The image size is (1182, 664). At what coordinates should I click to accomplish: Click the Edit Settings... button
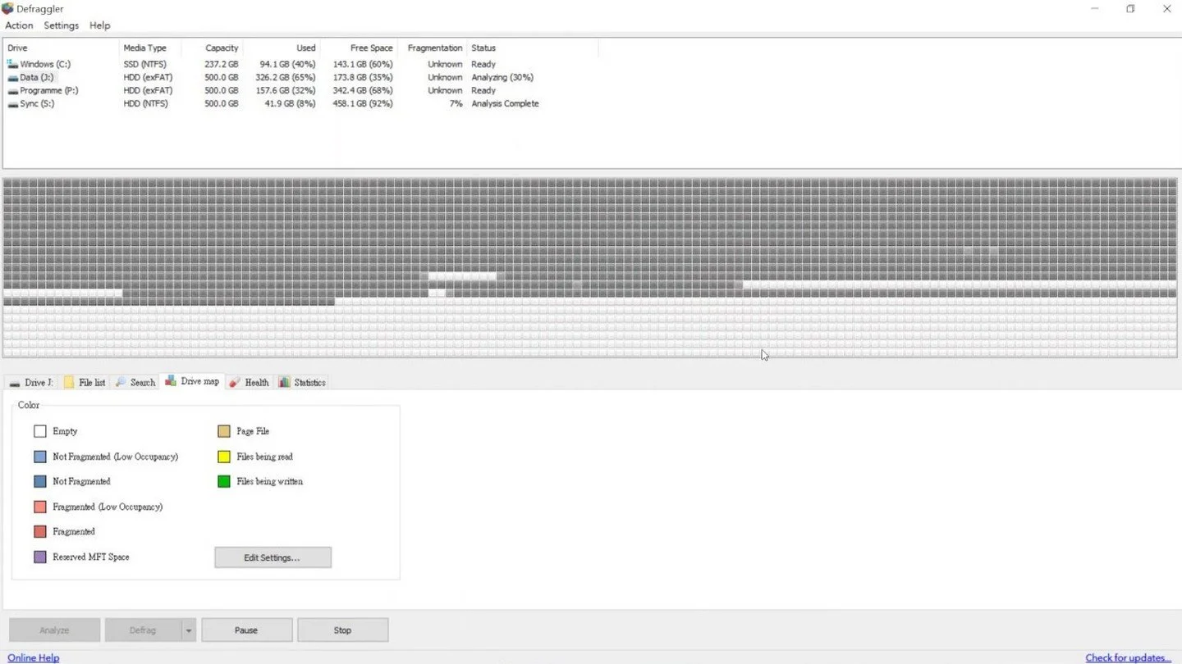pyautogui.click(x=273, y=557)
